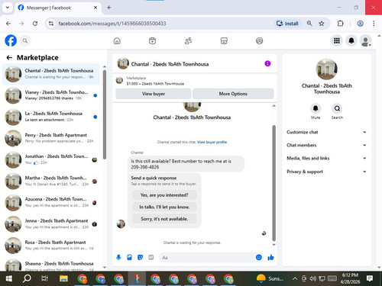This screenshot has height=286, width=382.
Task: Send a thumbs-up like
Action: tap(270, 258)
